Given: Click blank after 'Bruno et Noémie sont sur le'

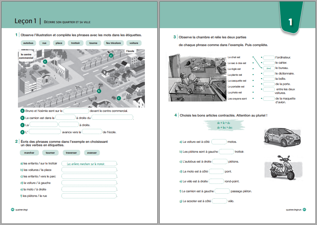Looking at the screenshot, I should [x=76, y=111].
